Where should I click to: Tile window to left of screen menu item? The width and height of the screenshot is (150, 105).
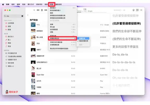pyautogui.click(x=63, y=15)
